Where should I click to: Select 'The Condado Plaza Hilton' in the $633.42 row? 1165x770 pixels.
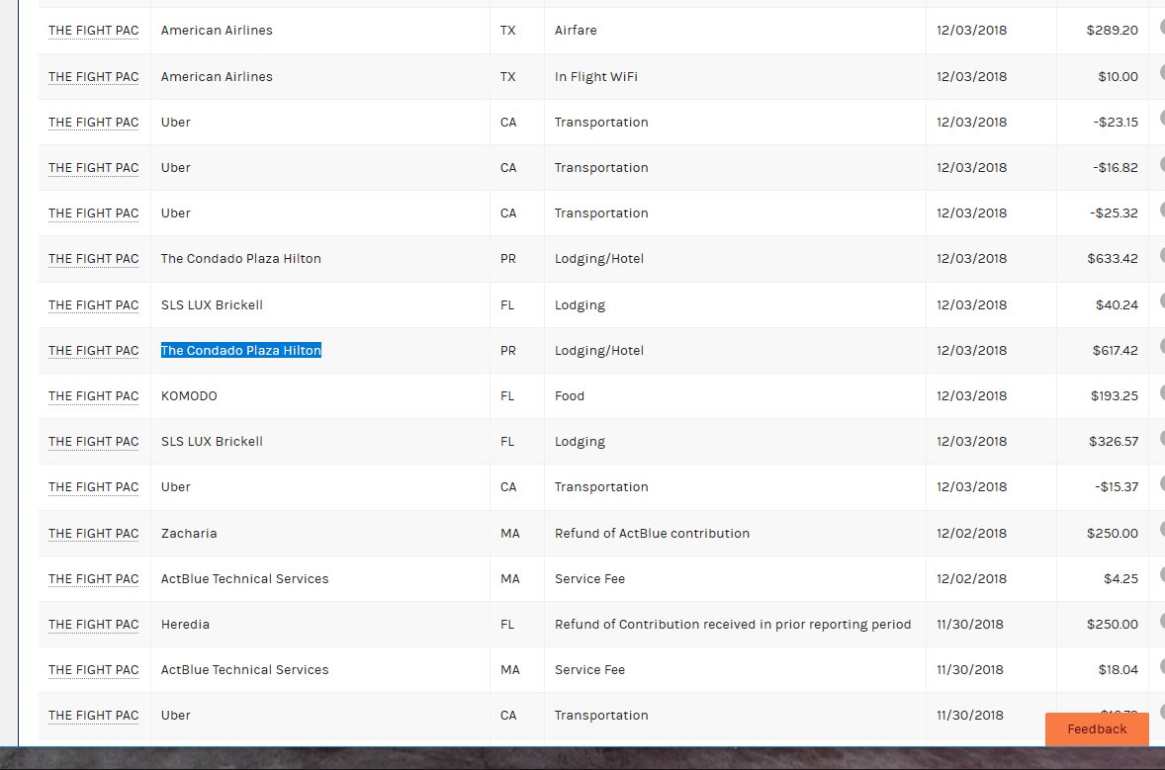click(x=240, y=258)
